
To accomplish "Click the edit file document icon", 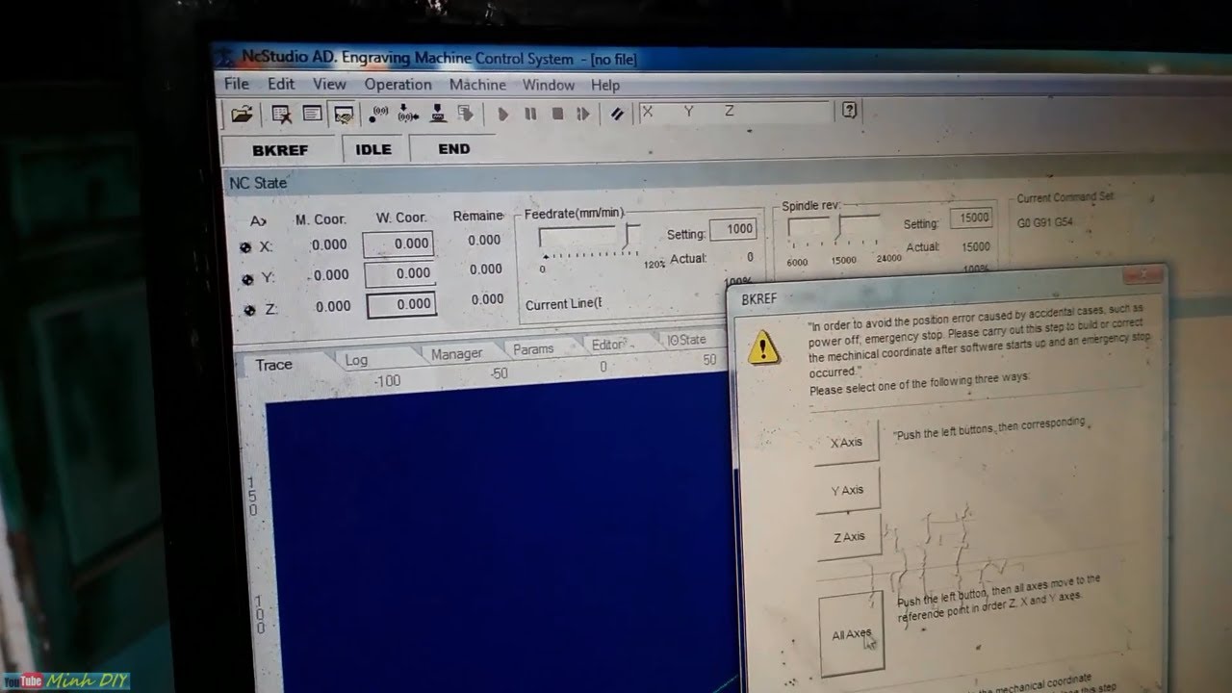I will 312,114.
